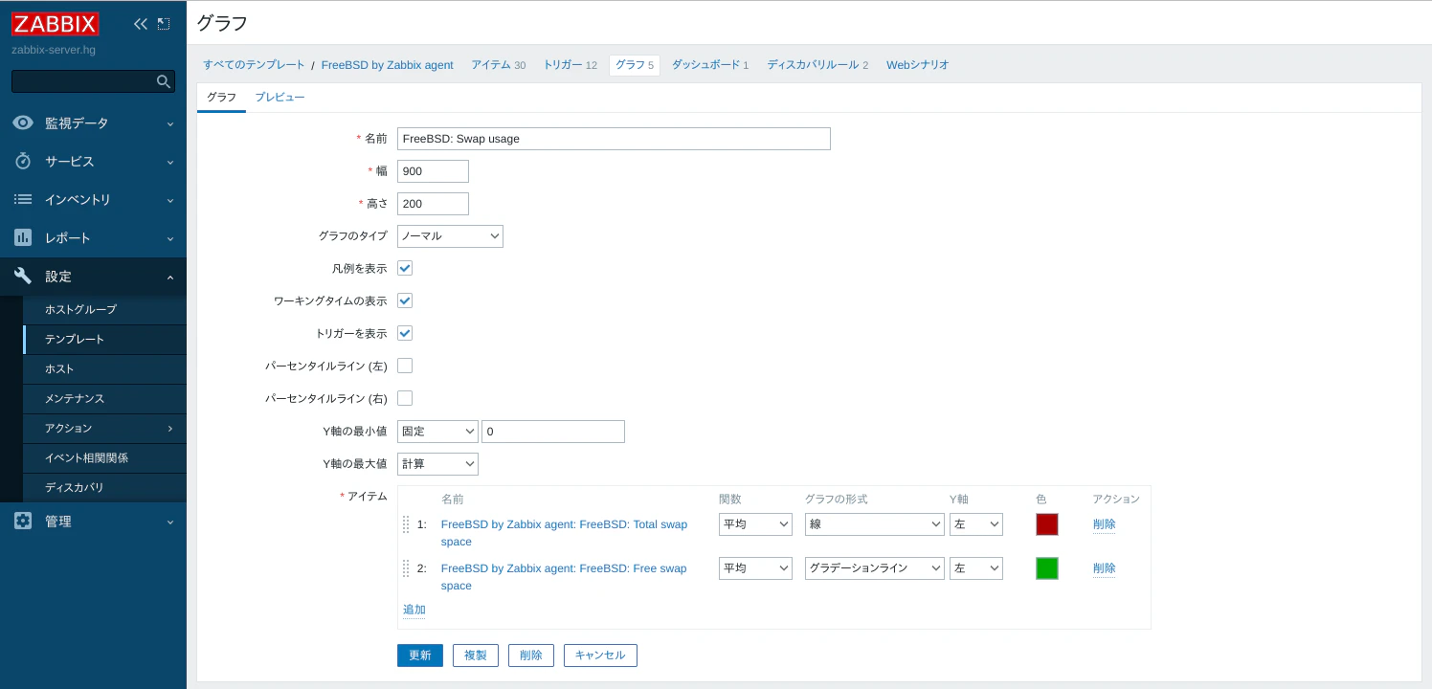The width and height of the screenshot is (1432, 689).
Task: Expand the 監視データ menu chevron
Action: [170, 123]
